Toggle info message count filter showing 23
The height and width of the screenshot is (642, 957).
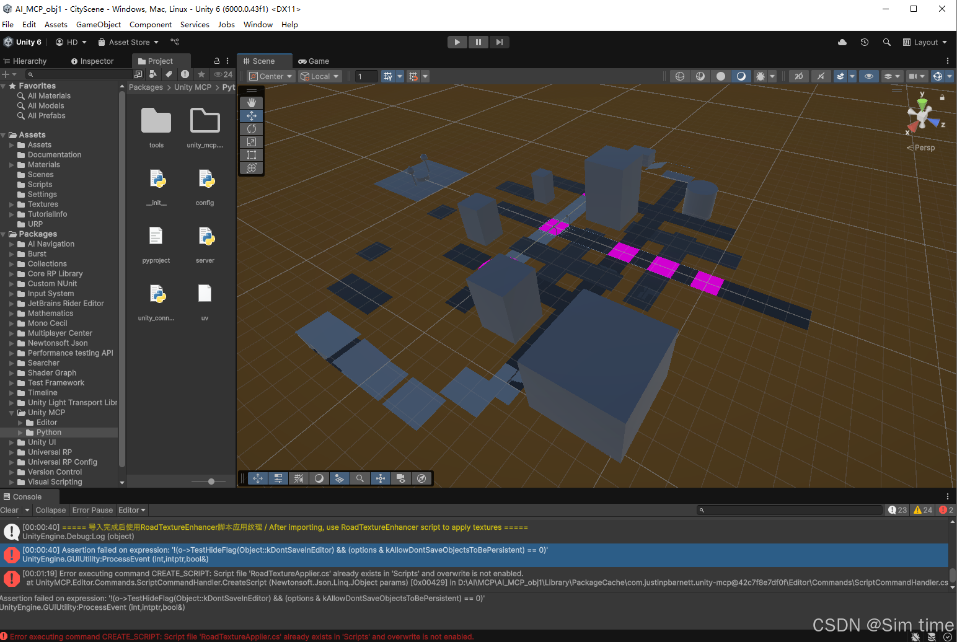(x=897, y=510)
